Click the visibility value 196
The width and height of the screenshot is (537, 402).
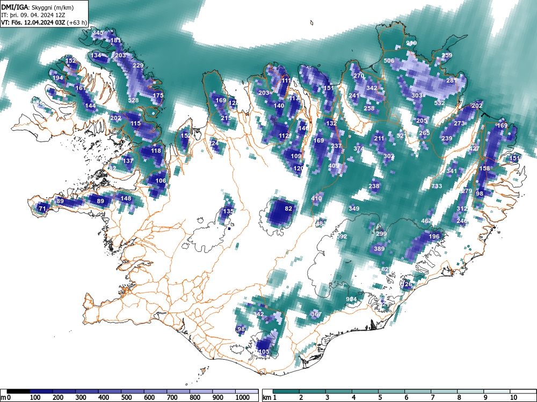pos(434,236)
